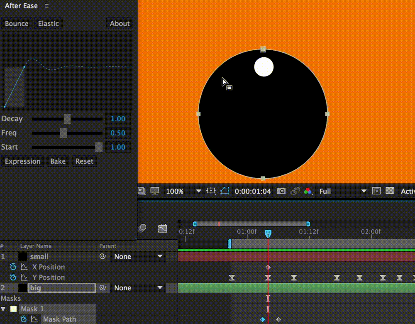Click the Freq slider handle
Viewport: 415px width, 324px height.
pyautogui.click(x=63, y=133)
